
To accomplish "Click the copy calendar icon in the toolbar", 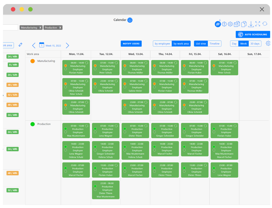I will pos(237,24).
